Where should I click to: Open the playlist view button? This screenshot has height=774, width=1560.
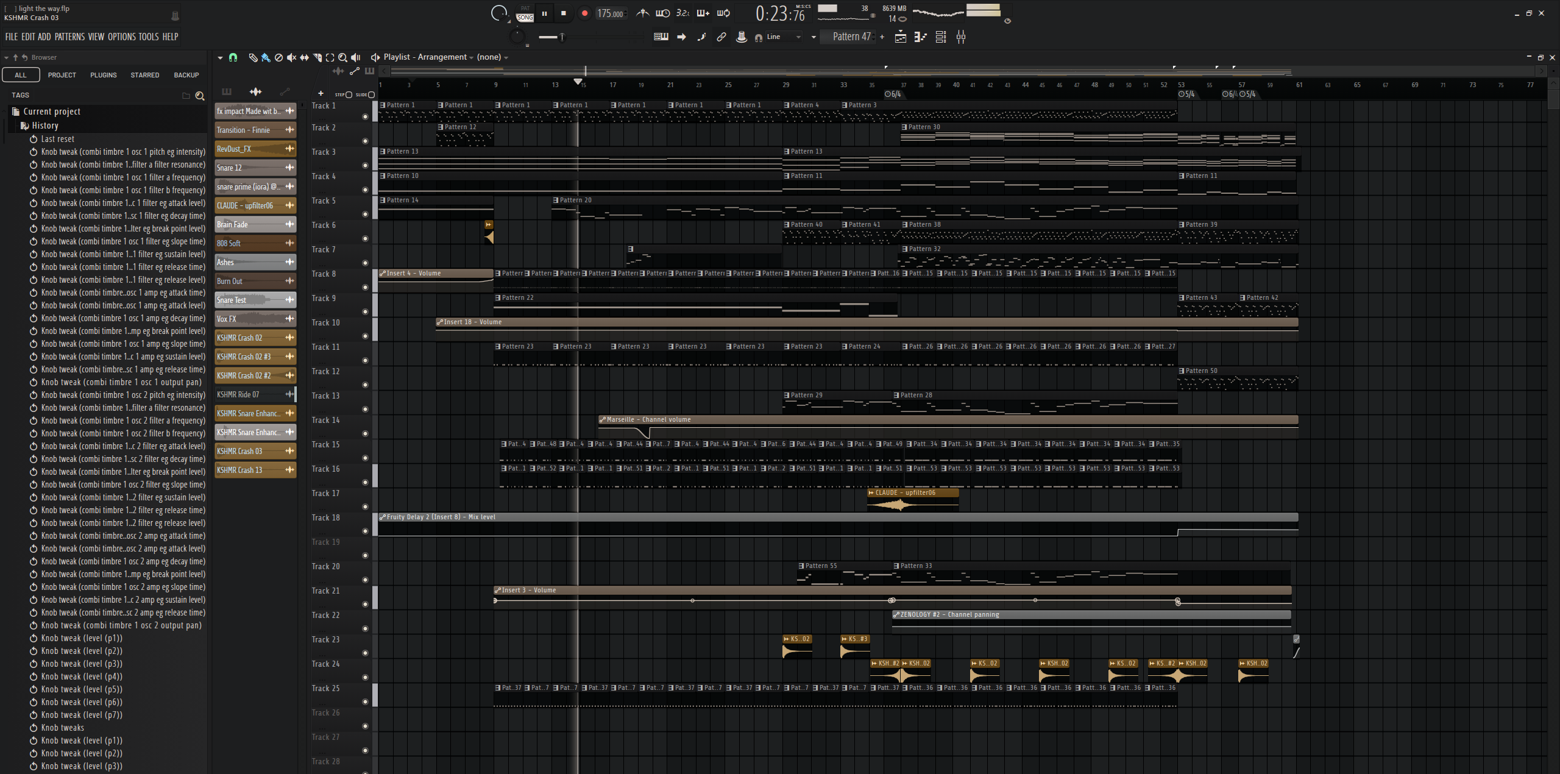tap(900, 37)
